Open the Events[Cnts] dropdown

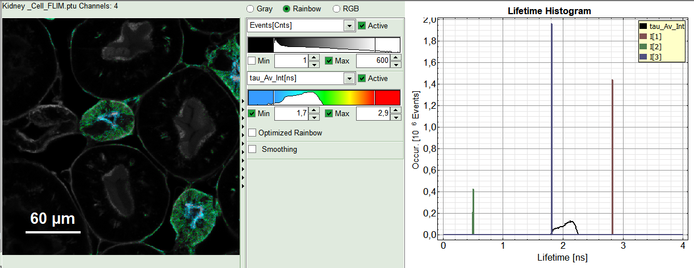[348, 26]
